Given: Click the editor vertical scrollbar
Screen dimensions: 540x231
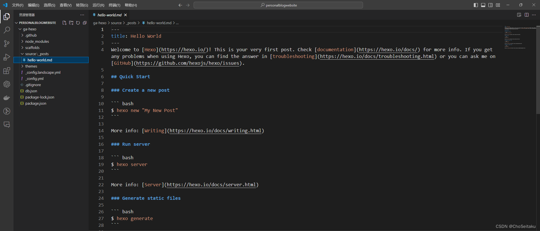Looking at the screenshot, I should (x=538, y=70).
